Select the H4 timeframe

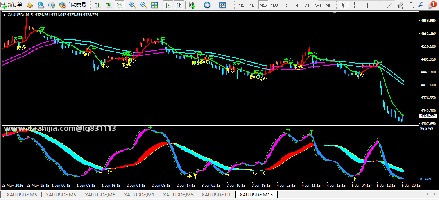[296, 5]
